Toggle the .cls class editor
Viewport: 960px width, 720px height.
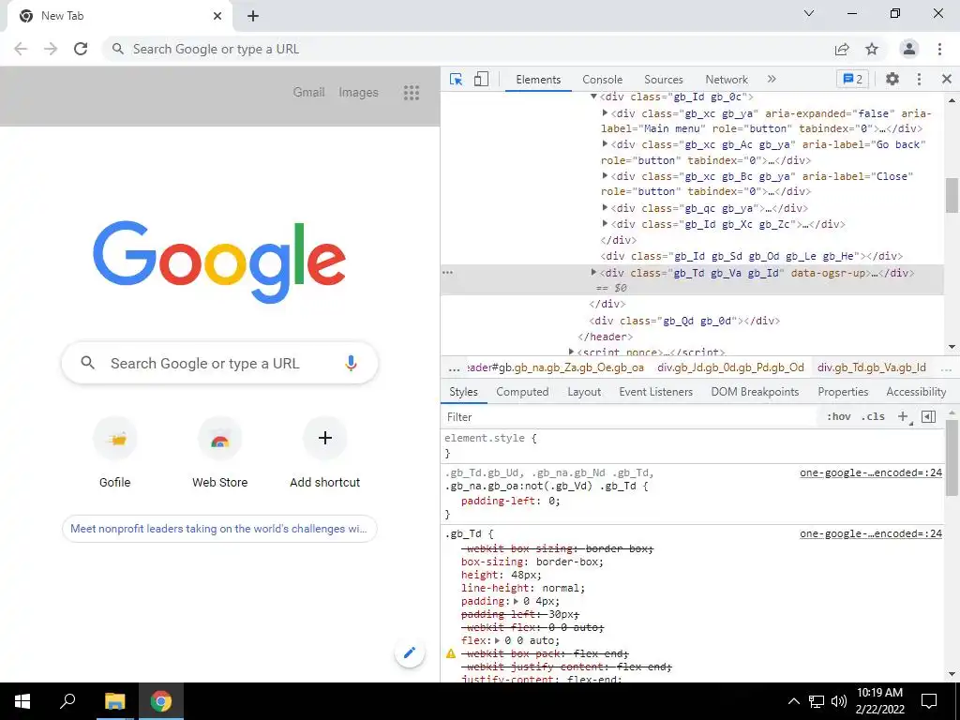tap(873, 417)
